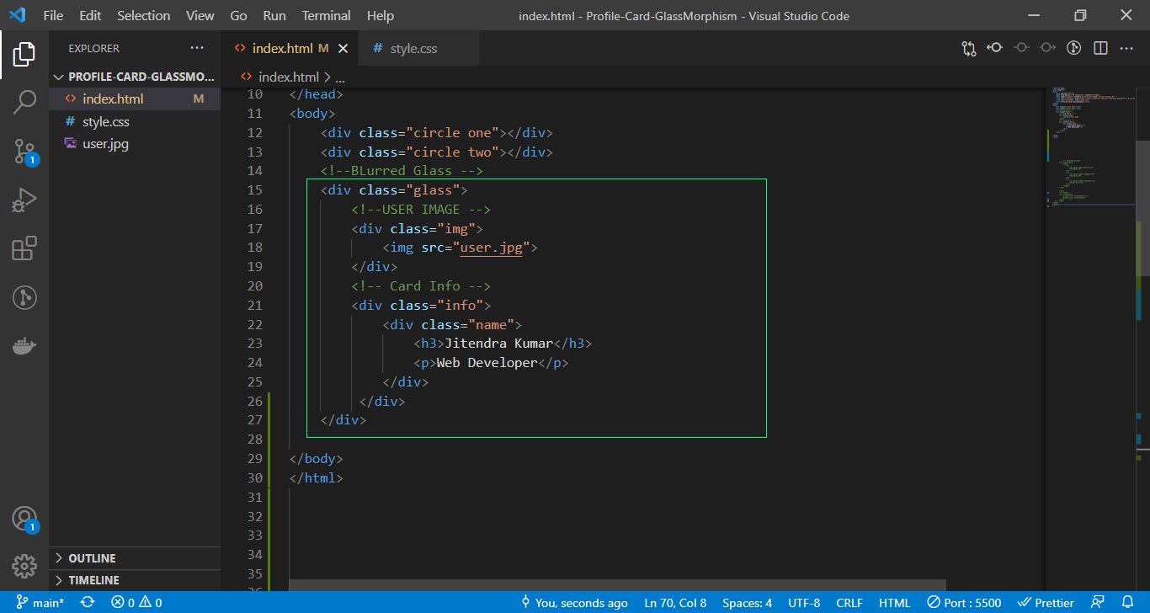Click the Ln 70, Col 8 position indicator

(x=676, y=603)
